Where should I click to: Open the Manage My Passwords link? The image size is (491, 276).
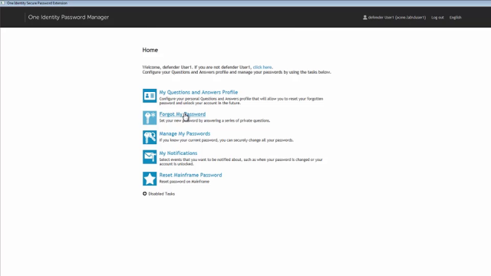[185, 133]
